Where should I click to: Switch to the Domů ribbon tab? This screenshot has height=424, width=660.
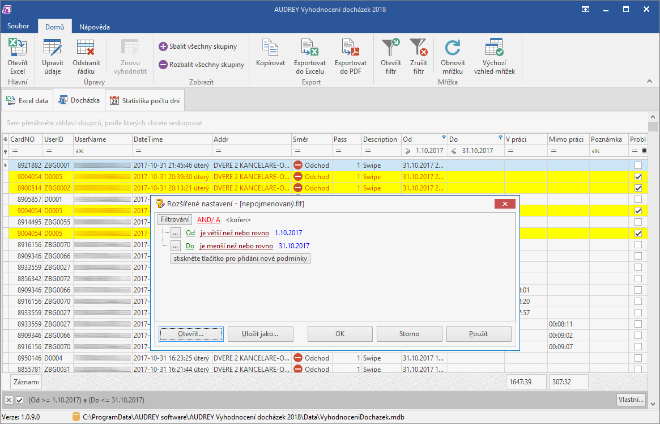pyautogui.click(x=55, y=27)
